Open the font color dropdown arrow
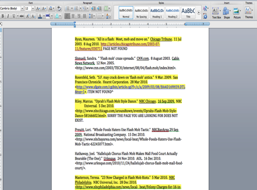Image resolution: width=257 pixels, height=190 pixels. point(44,16)
